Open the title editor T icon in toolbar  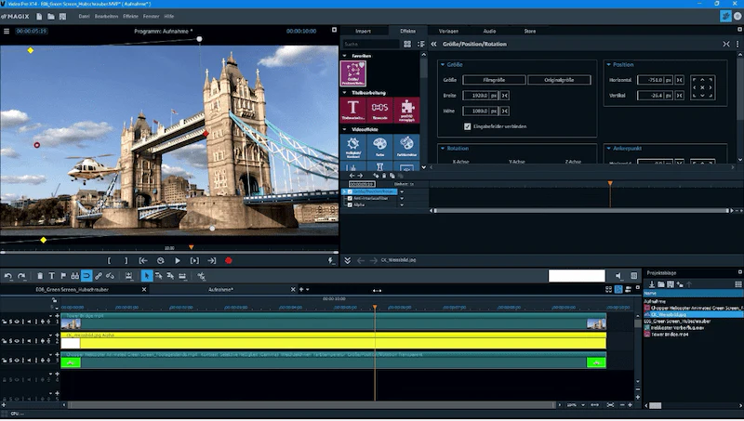click(52, 276)
